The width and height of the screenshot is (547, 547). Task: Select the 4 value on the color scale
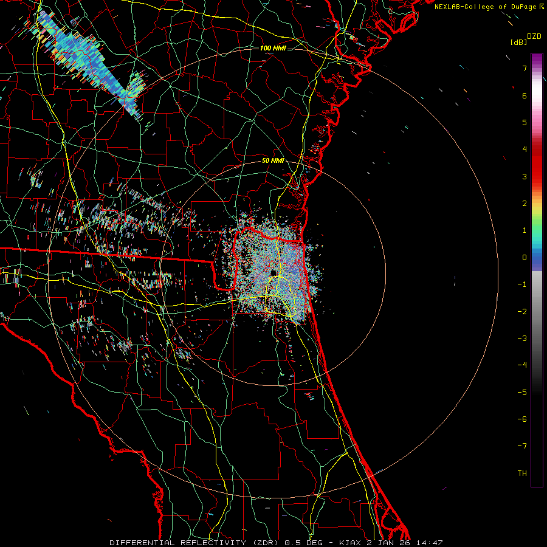click(x=525, y=150)
